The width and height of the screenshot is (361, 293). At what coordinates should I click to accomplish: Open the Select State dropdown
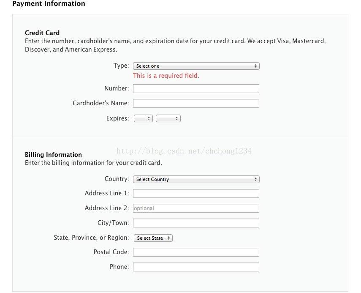(x=153, y=238)
